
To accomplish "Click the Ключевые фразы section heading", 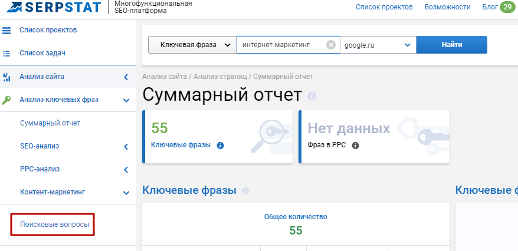I will (x=189, y=190).
